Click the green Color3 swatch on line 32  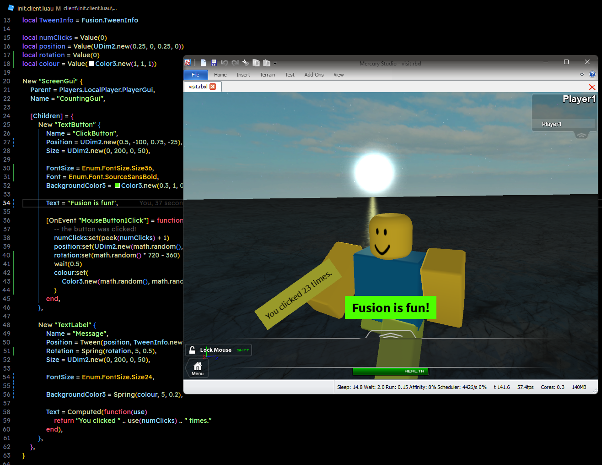tap(118, 186)
